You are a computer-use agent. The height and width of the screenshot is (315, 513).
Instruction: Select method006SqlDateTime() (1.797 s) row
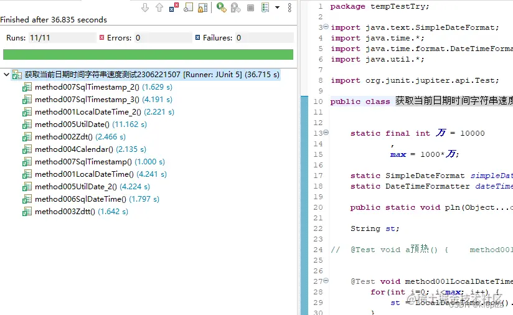[x=91, y=199]
